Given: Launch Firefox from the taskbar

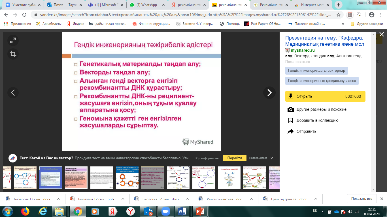Looking at the screenshot, I should tap(25, 211).
